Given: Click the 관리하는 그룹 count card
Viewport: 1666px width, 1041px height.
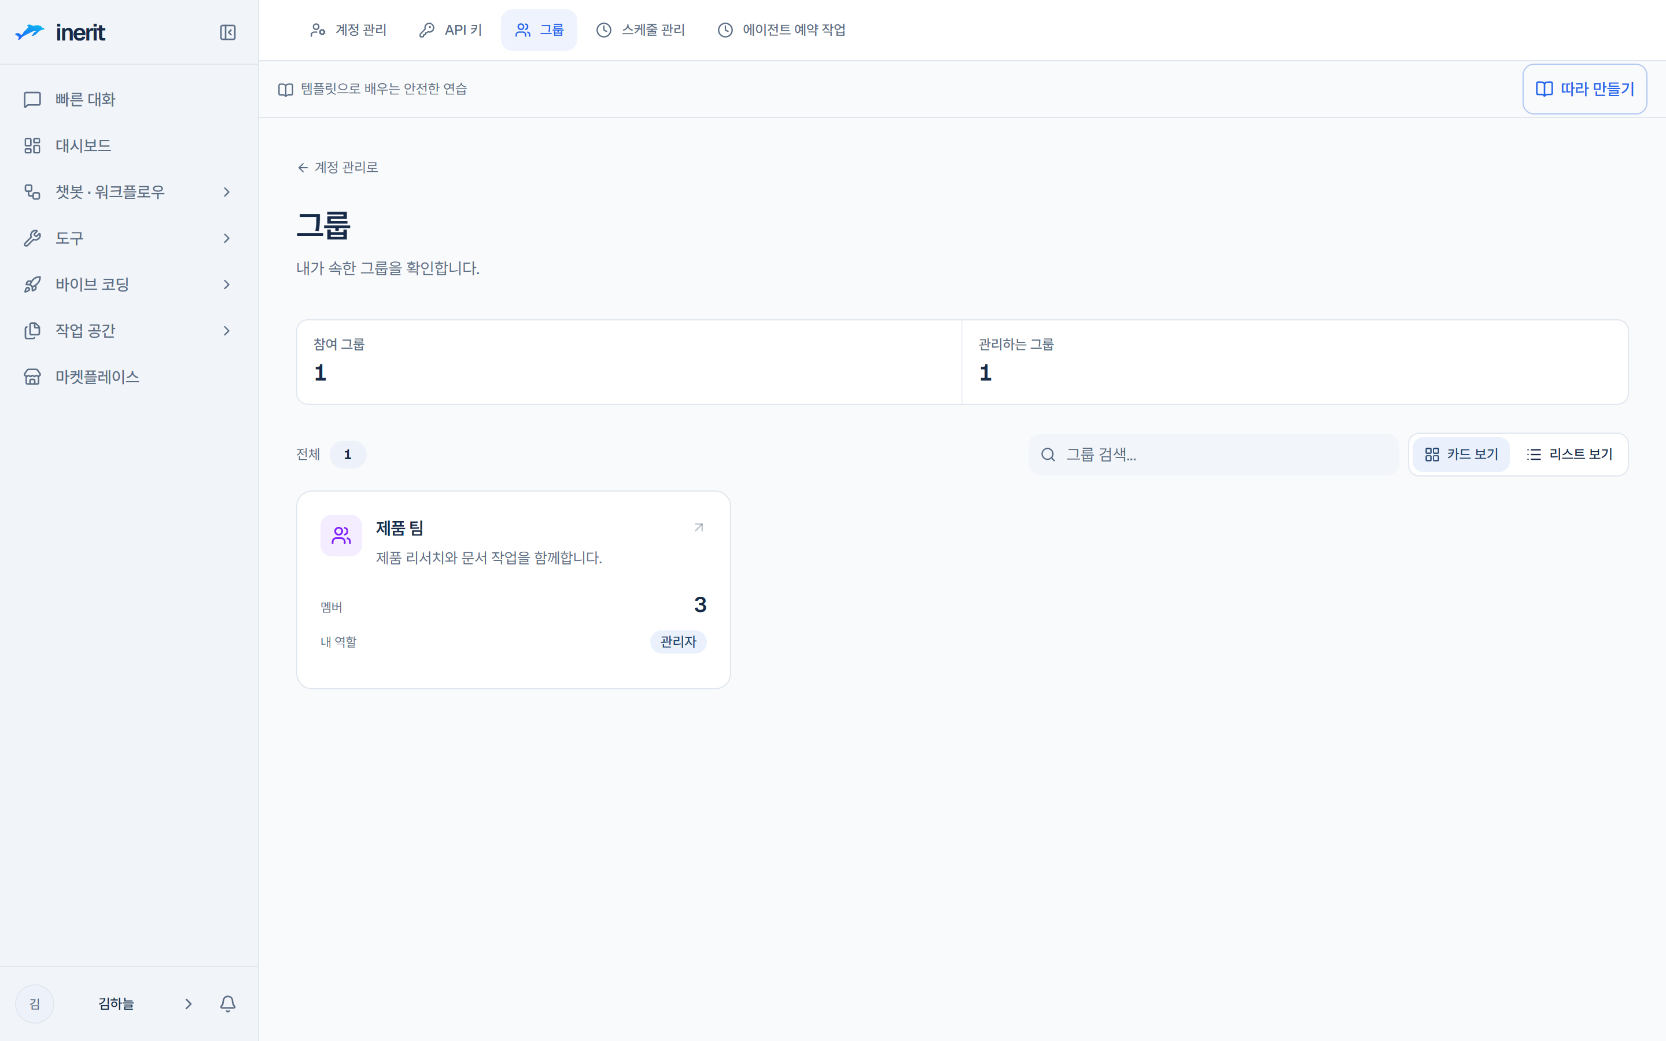Looking at the screenshot, I should [1294, 361].
